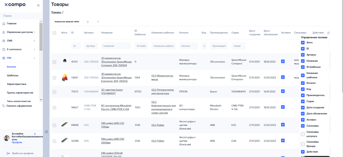Viewport: 343px width, 157px height.
Task: Click the user avatar photo
Action: click(7, 138)
